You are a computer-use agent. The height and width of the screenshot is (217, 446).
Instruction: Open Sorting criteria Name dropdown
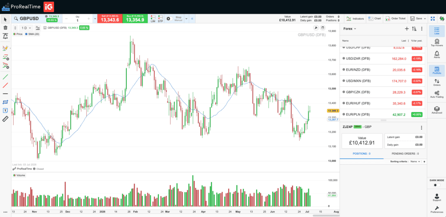[x=415, y=162]
